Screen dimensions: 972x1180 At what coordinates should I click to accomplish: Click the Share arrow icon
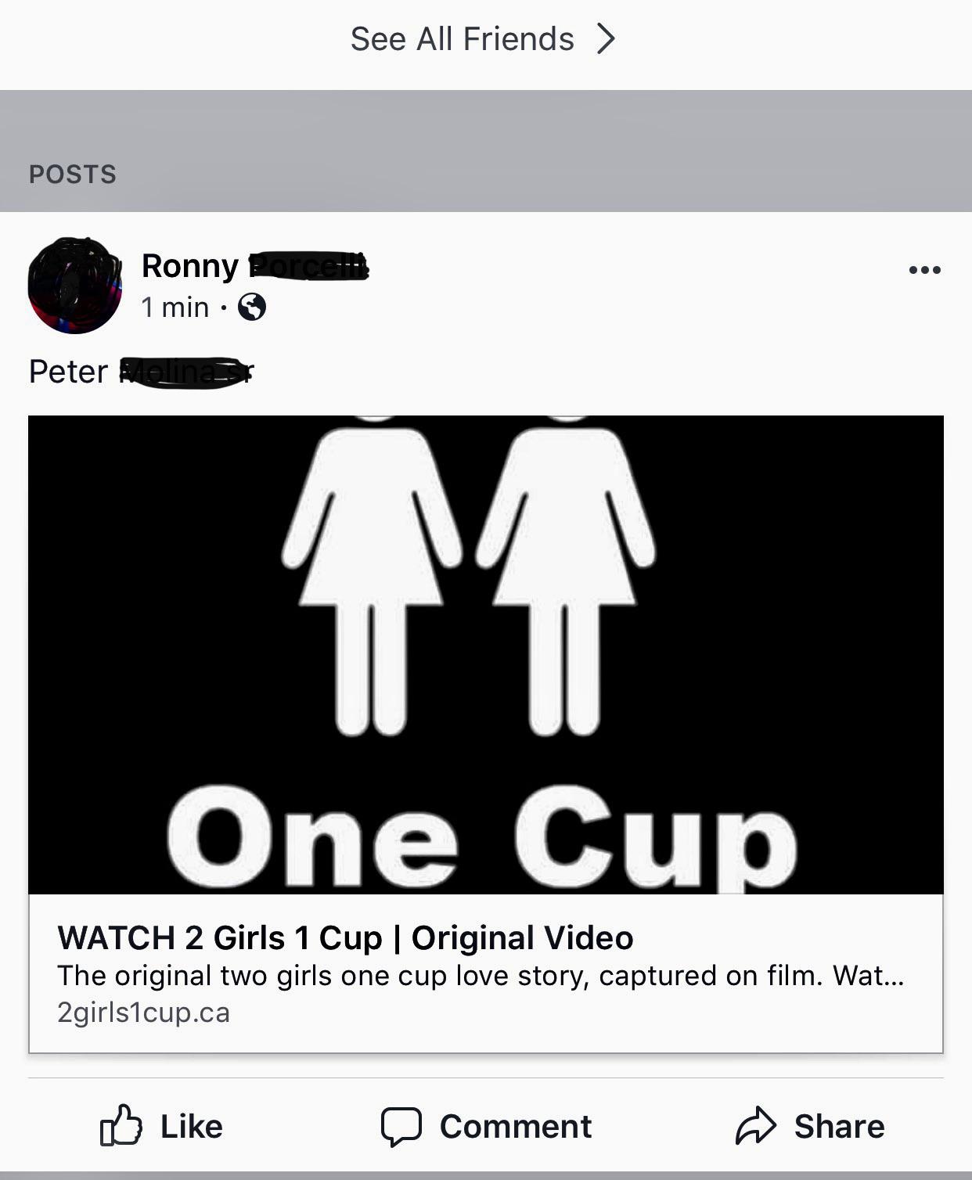pyautogui.click(x=755, y=1126)
